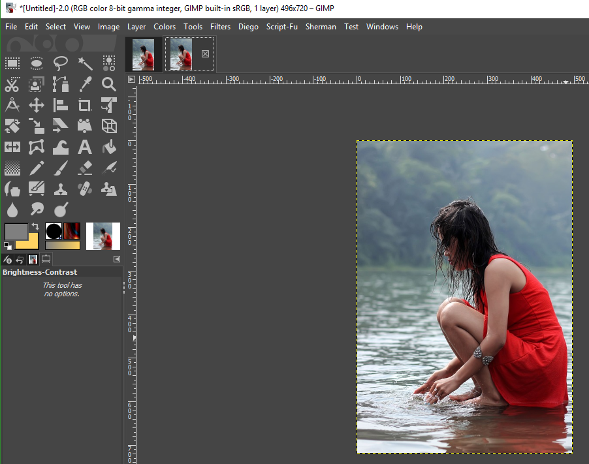The height and width of the screenshot is (464, 589).
Task: Swap foreground and background colors
Action: pos(35,226)
